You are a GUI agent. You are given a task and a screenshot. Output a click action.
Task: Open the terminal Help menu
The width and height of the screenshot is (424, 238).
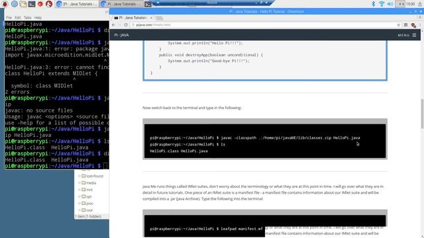coord(38,18)
